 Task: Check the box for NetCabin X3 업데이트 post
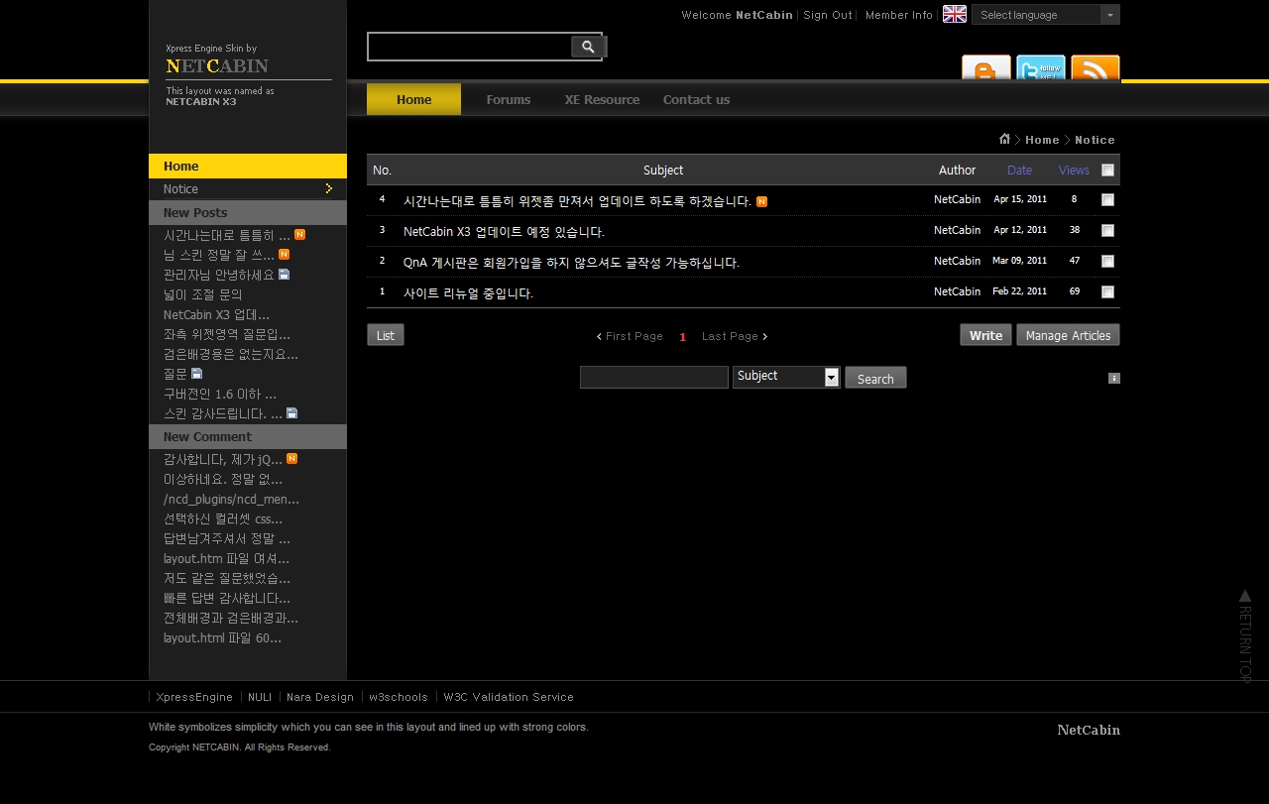point(1107,230)
